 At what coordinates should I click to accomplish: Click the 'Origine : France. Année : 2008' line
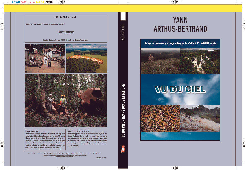(x=65, y=40)
